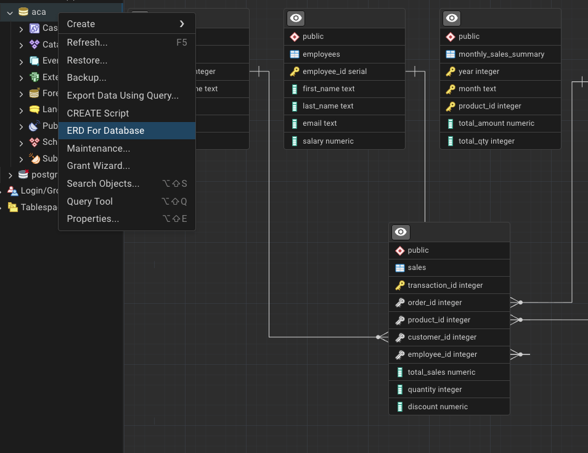Open the Create submenu arrow

[182, 24]
